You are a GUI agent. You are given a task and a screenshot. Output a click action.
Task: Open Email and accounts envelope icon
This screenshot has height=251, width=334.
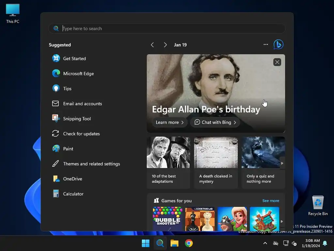pyautogui.click(x=55, y=104)
